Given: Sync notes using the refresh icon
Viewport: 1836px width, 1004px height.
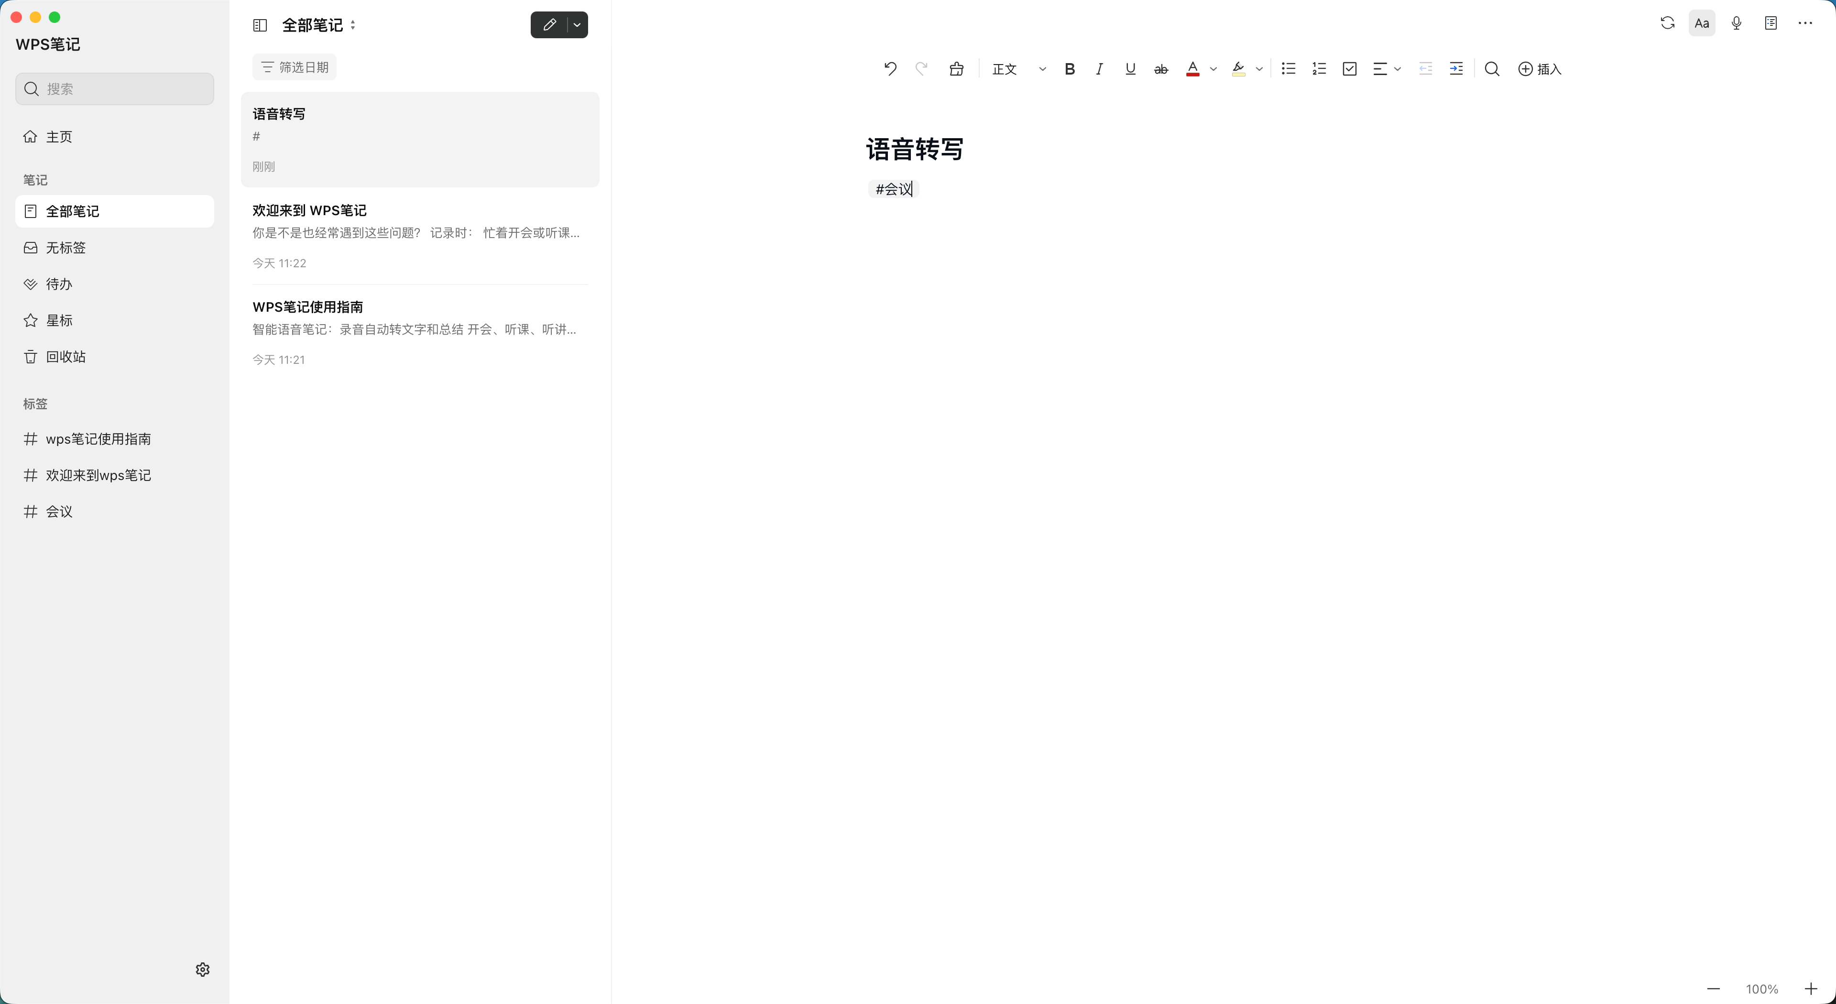Looking at the screenshot, I should coord(1667,23).
